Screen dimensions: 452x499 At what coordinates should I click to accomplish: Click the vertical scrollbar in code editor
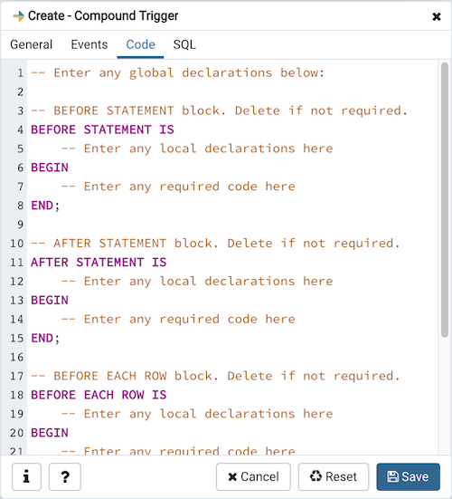(445, 200)
